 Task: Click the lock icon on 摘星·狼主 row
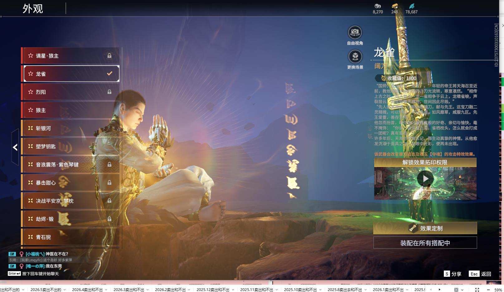tap(109, 56)
